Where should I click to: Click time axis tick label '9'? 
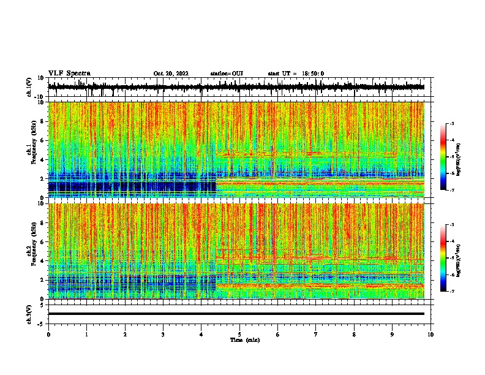[392, 335]
